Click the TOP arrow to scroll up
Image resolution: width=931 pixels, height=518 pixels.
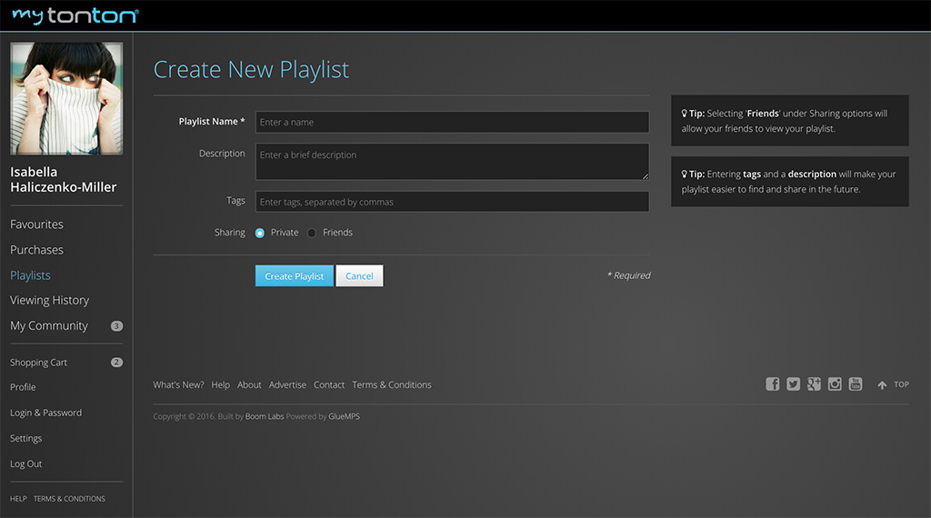[893, 384]
